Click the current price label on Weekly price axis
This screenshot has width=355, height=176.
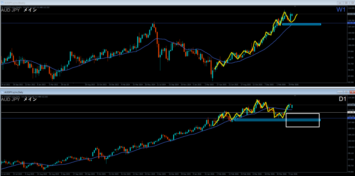tap(350, 14)
